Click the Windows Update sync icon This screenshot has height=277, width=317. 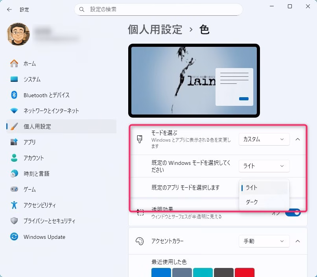(14, 237)
